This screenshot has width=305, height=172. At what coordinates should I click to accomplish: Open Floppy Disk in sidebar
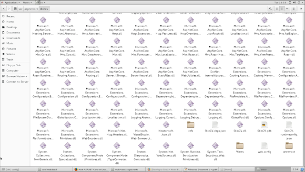[x=13, y=65]
